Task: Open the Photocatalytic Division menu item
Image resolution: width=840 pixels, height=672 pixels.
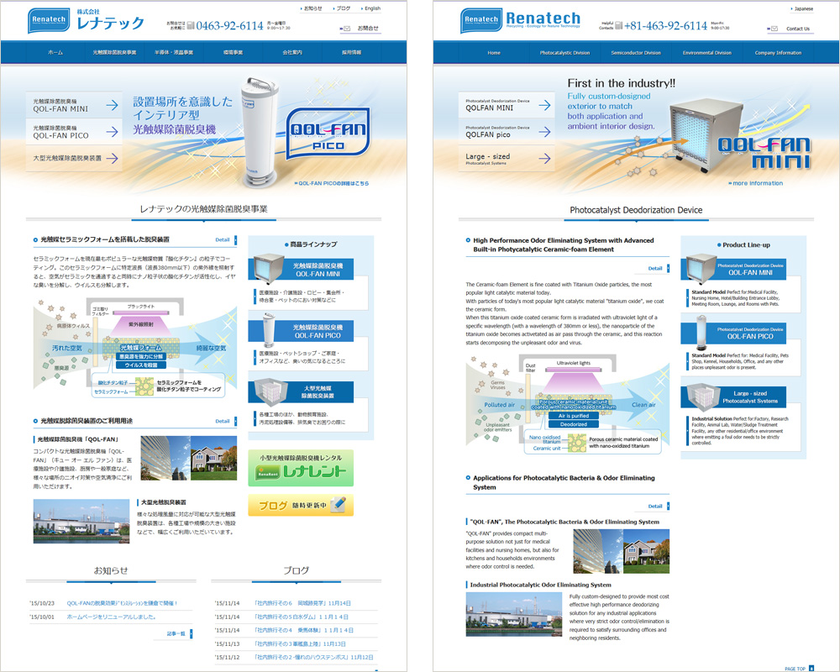Action: (x=564, y=53)
